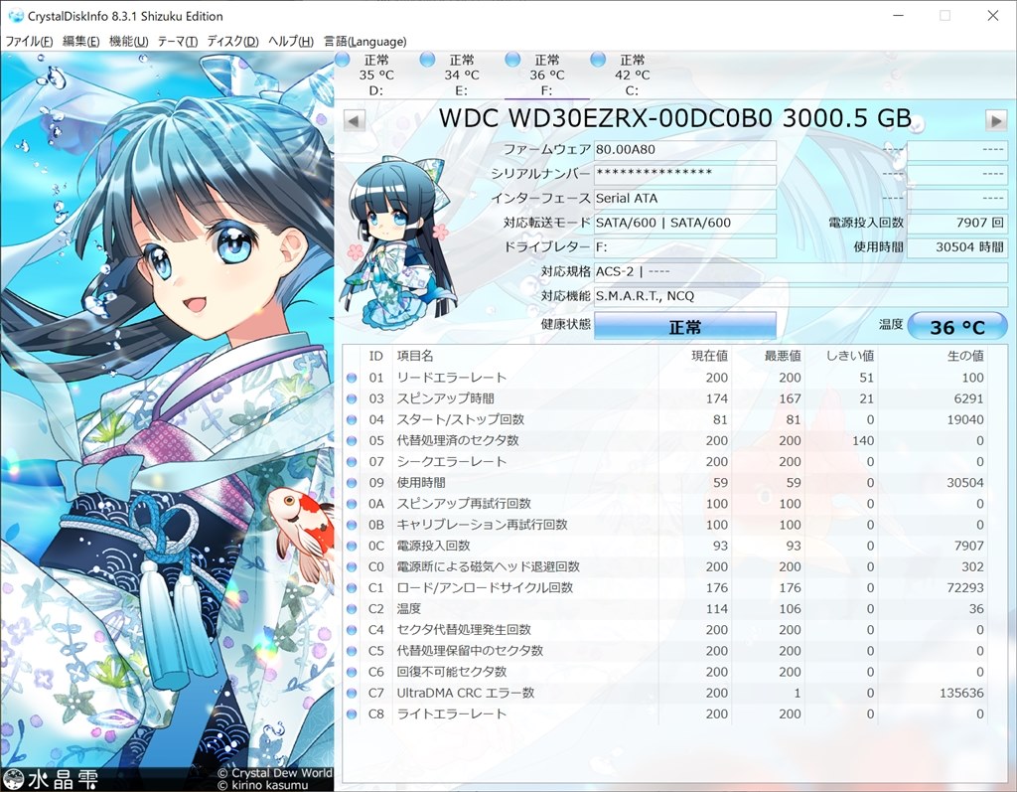Screen dimensions: 1017x792
Task: Click the ファームウェア field showing 80.00A80
Action: (x=685, y=150)
